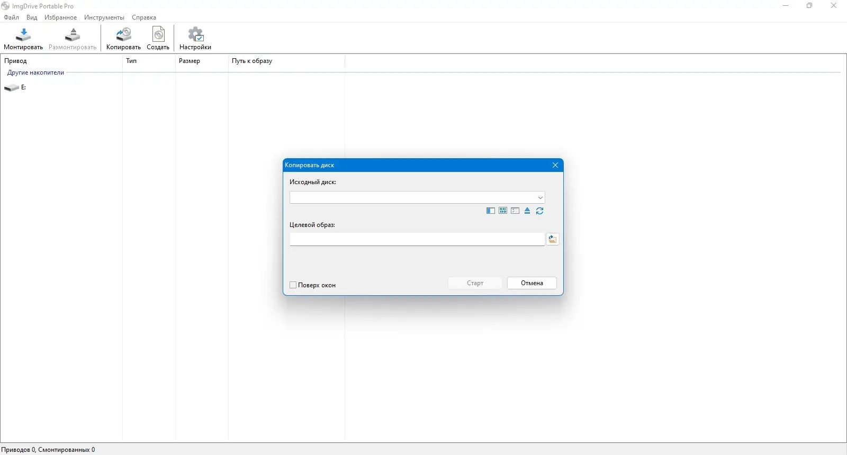This screenshot has height=455, width=847.
Task: Open the Инструменты menu
Action: pyautogui.click(x=104, y=17)
